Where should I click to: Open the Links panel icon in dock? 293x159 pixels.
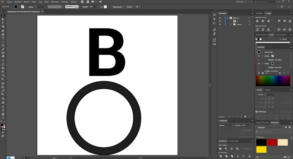(x=214, y=44)
